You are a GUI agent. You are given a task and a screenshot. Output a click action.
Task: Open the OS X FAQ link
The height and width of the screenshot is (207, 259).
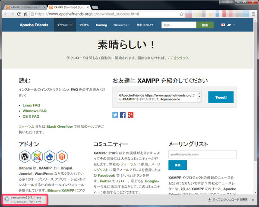(31, 116)
